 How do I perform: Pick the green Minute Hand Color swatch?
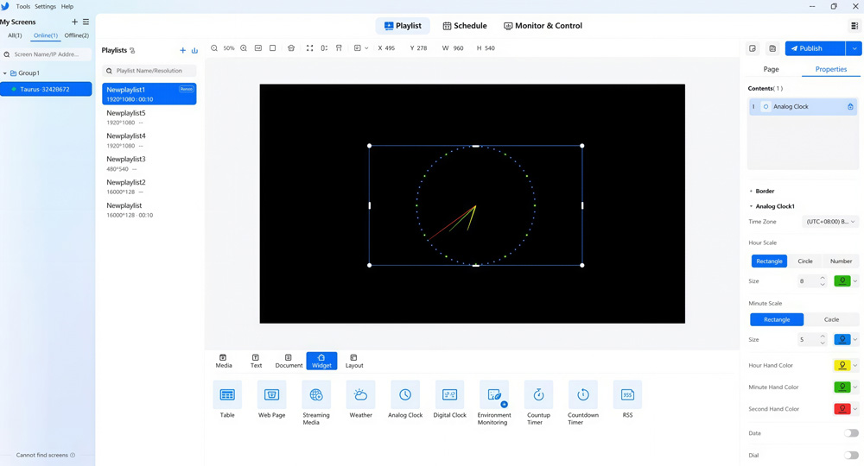point(842,387)
